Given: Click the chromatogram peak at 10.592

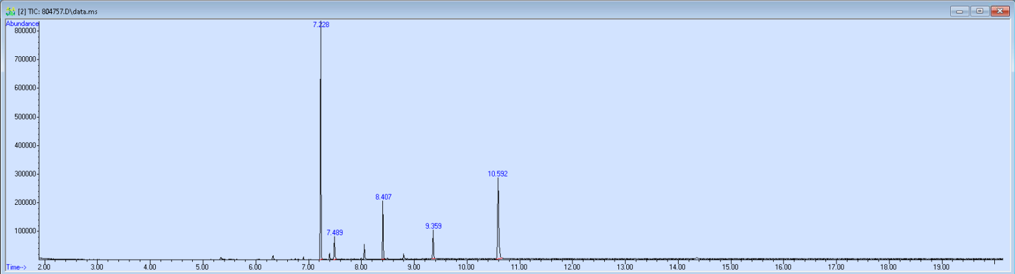Looking at the screenshot, I should [x=498, y=220].
